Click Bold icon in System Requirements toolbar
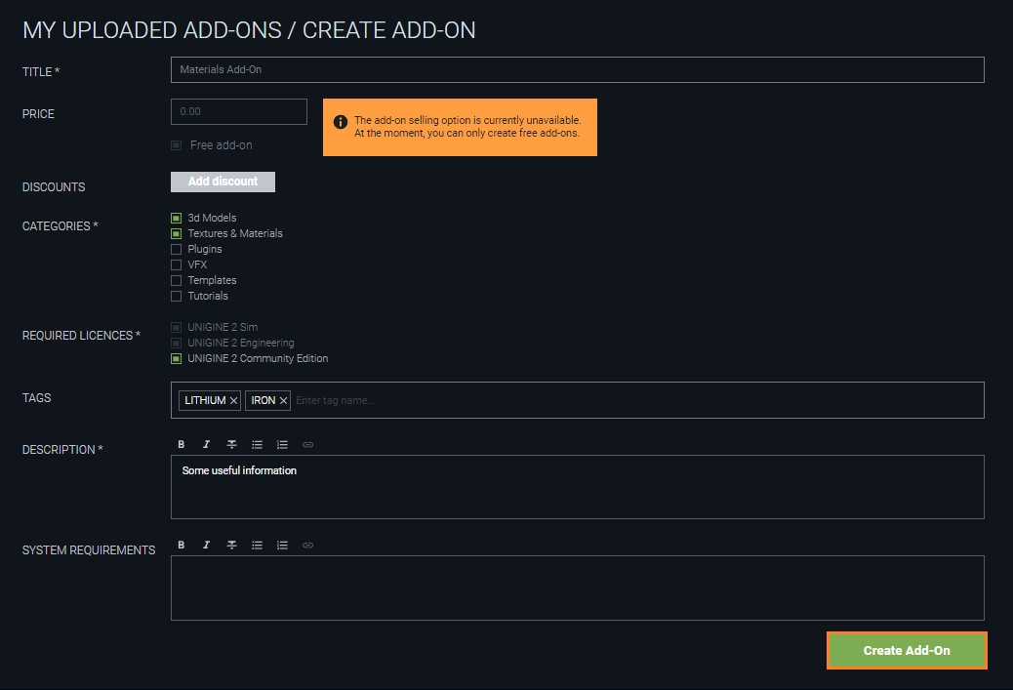Image resolution: width=1013 pixels, height=690 pixels. tap(182, 546)
